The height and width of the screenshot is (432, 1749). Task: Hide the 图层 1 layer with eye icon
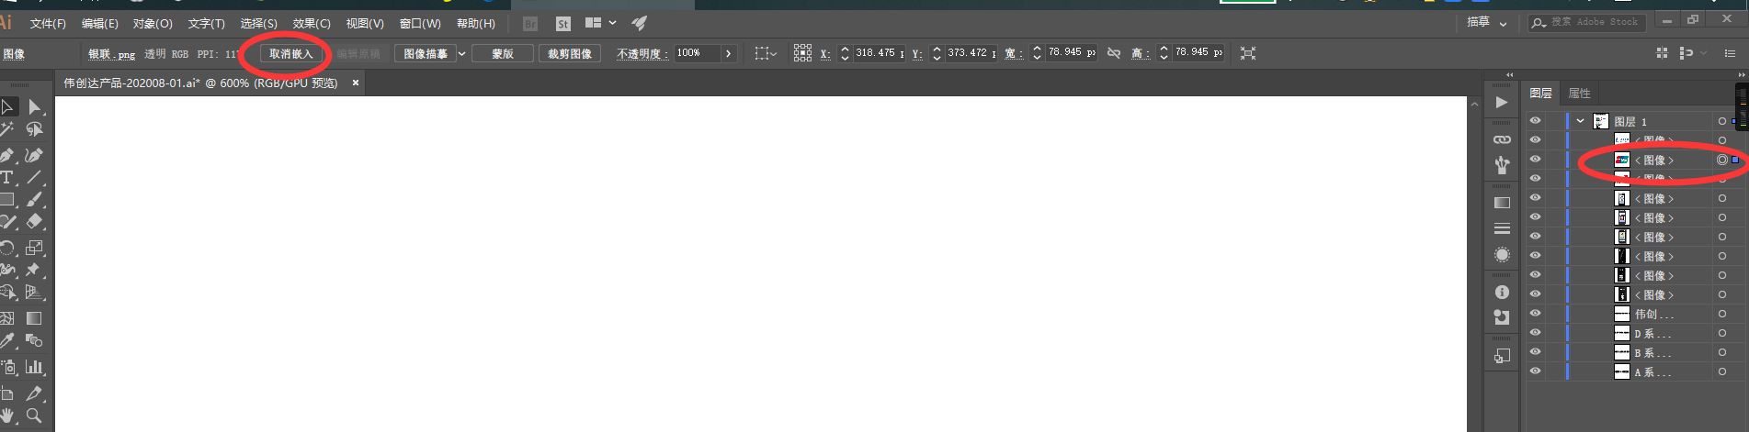(x=1535, y=121)
